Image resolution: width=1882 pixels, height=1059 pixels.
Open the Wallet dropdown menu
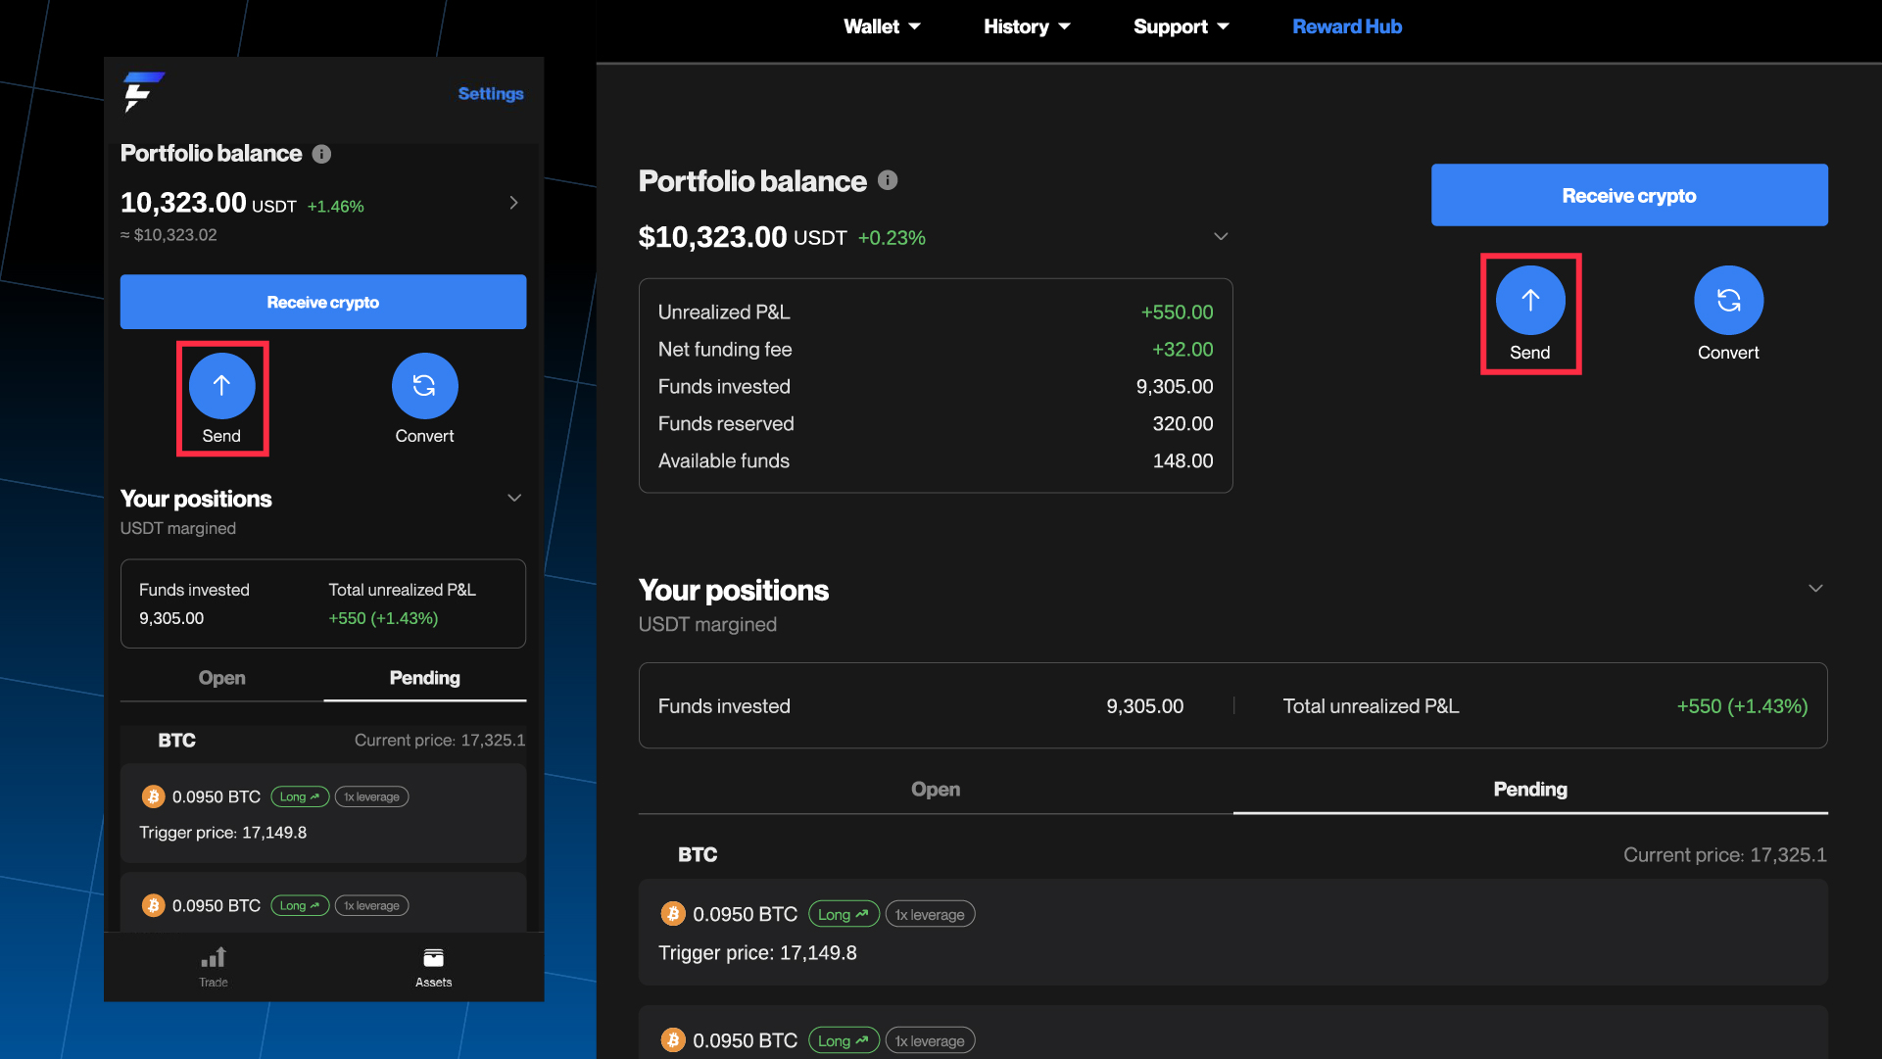pos(880,26)
